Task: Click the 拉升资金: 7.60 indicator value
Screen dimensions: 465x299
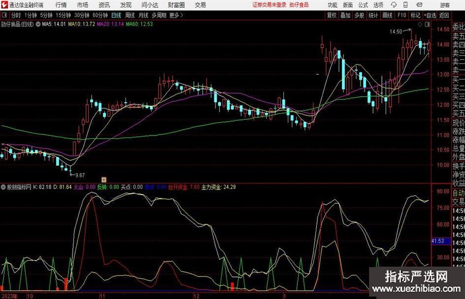Action: (x=184, y=187)
